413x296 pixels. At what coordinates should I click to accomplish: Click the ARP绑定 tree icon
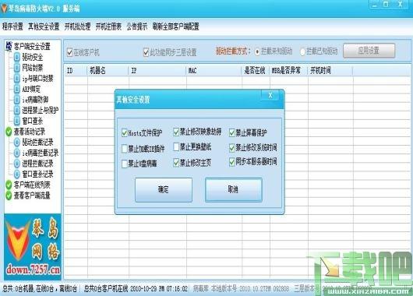coord(17,89)
